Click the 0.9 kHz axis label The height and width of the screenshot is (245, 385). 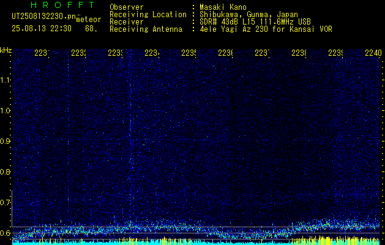pyautogui.click(x=5, y=141)
